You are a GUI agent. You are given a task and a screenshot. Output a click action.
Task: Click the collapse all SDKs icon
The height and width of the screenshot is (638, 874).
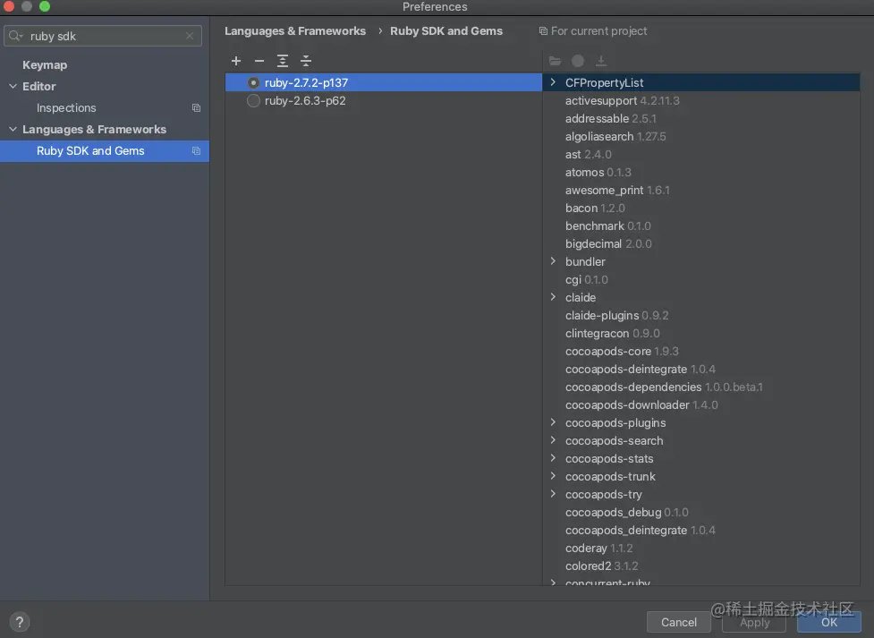(x=306, y=61)
